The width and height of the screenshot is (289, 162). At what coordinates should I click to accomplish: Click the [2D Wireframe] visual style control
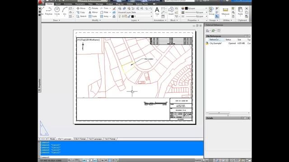point(93,40)
